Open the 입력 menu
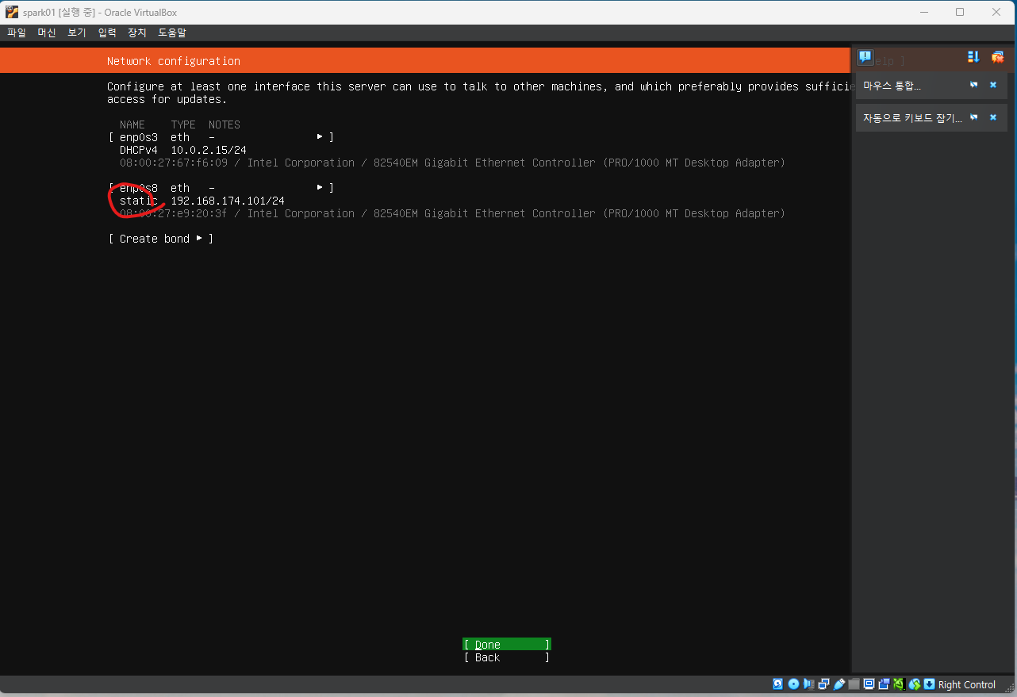1017x697 pixels. pos(107,33)
